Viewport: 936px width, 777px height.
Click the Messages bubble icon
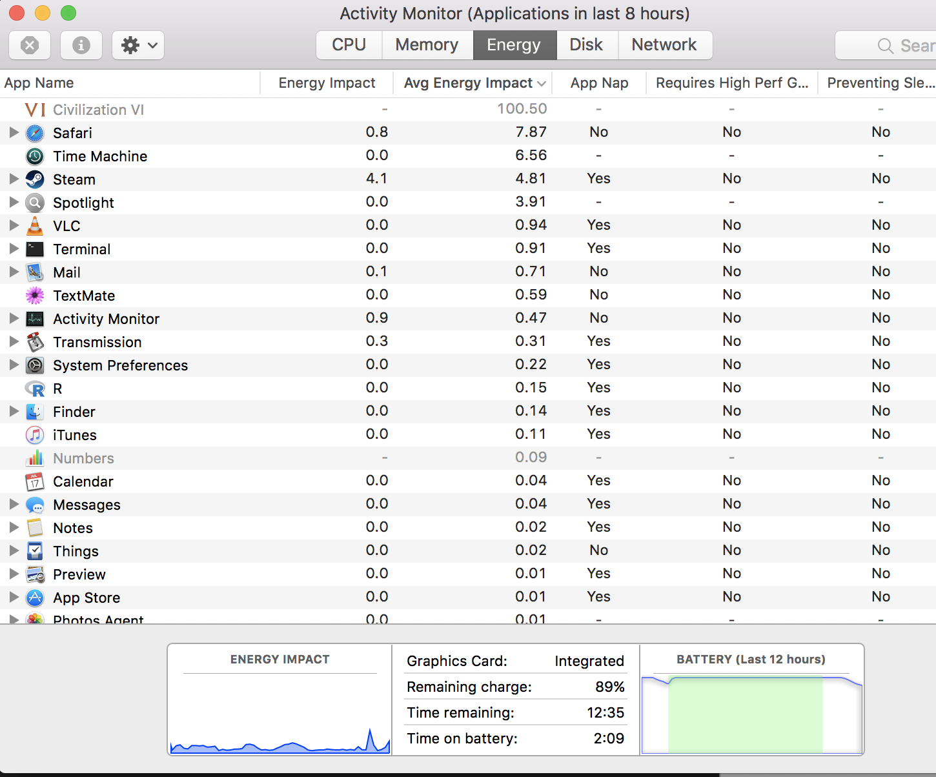[x=35, y=505]
